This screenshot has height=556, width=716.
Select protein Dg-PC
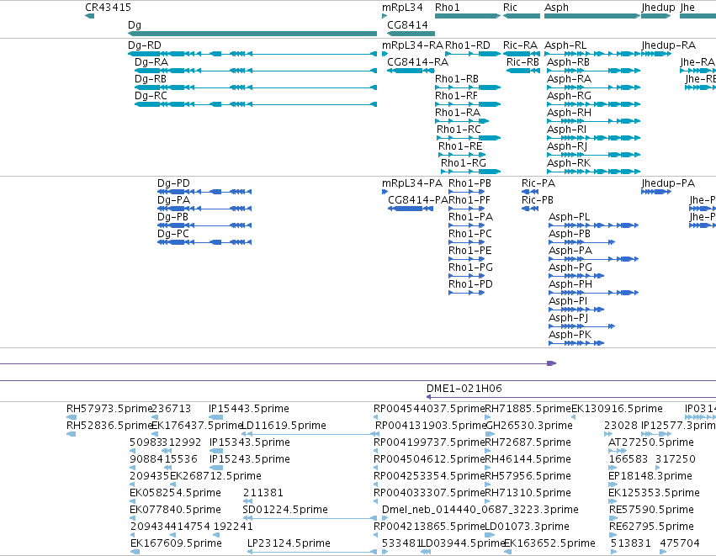click(204, 242)
